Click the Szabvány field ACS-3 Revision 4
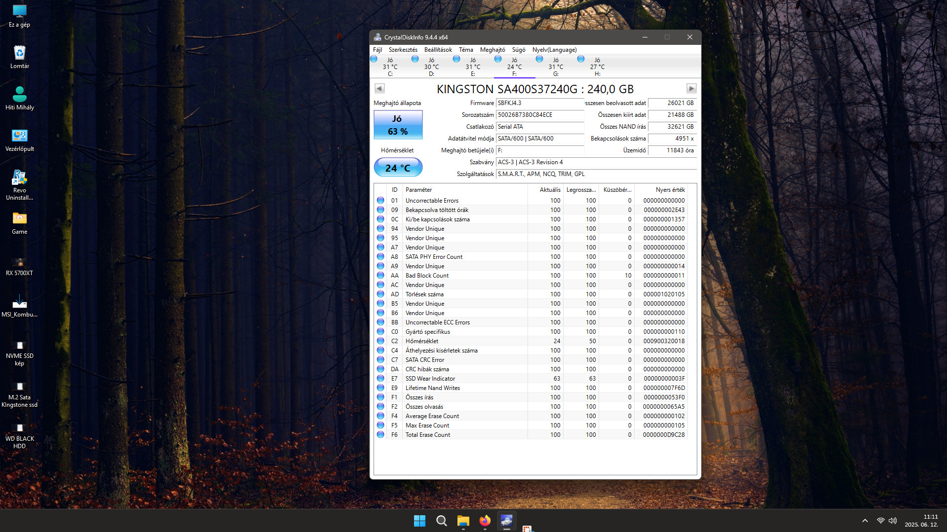The height and width of the screenshot is (532, 947). coord(596,162)
